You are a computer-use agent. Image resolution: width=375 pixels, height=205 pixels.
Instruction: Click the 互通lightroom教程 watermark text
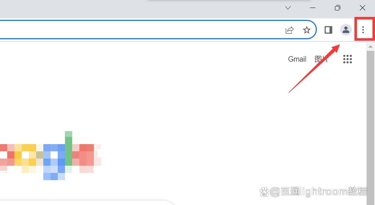coord(324,191)
